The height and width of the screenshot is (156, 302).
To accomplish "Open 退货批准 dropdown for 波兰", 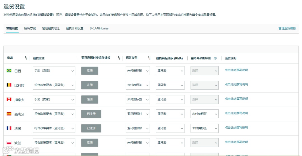I will pos(54,143).
